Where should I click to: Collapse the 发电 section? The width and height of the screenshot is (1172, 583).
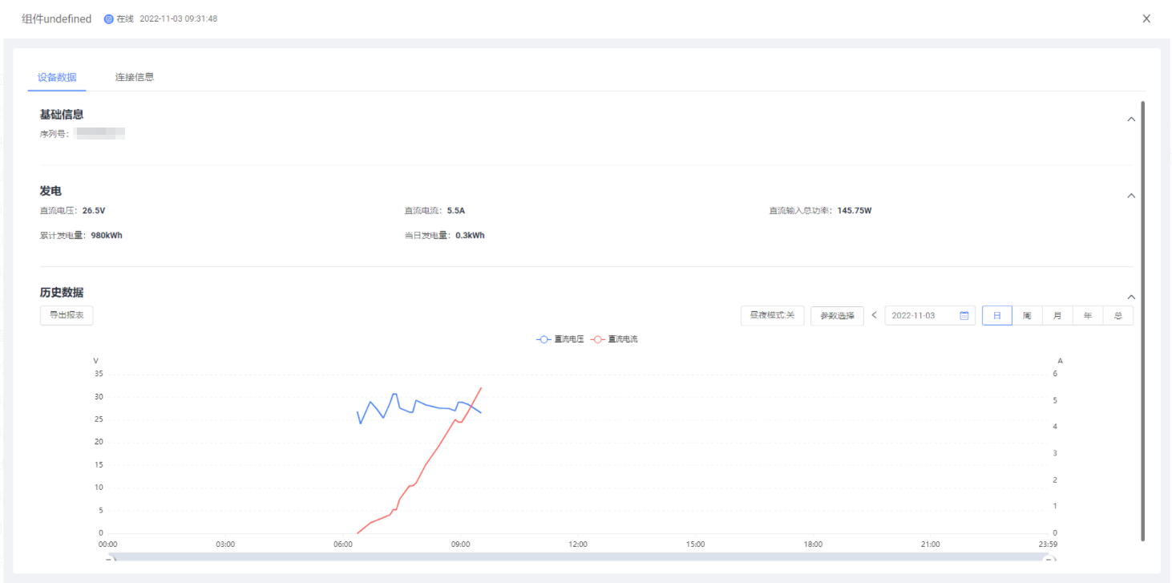tap(1131, 196)
